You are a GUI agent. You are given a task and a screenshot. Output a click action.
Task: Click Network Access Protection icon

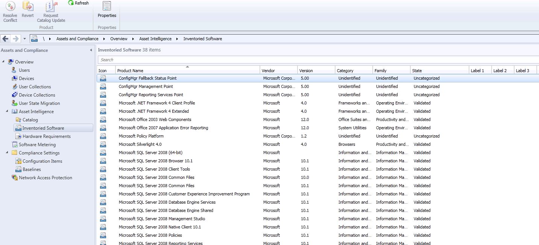coord(14,177)
